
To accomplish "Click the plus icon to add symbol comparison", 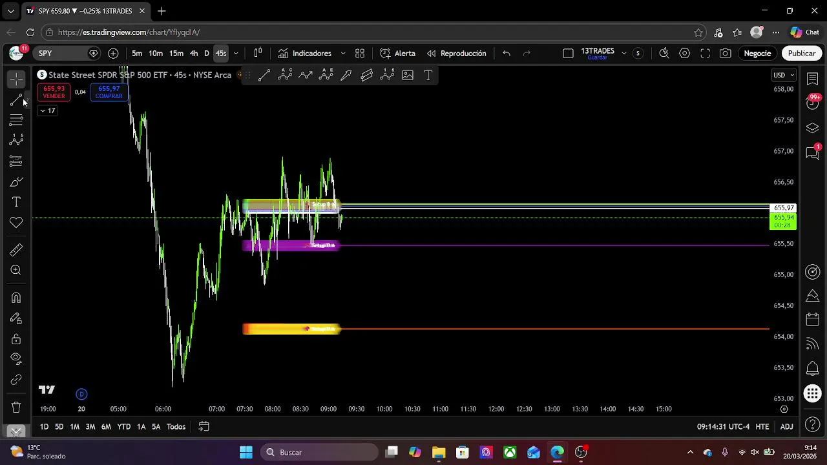I will (x=113, y=54).
